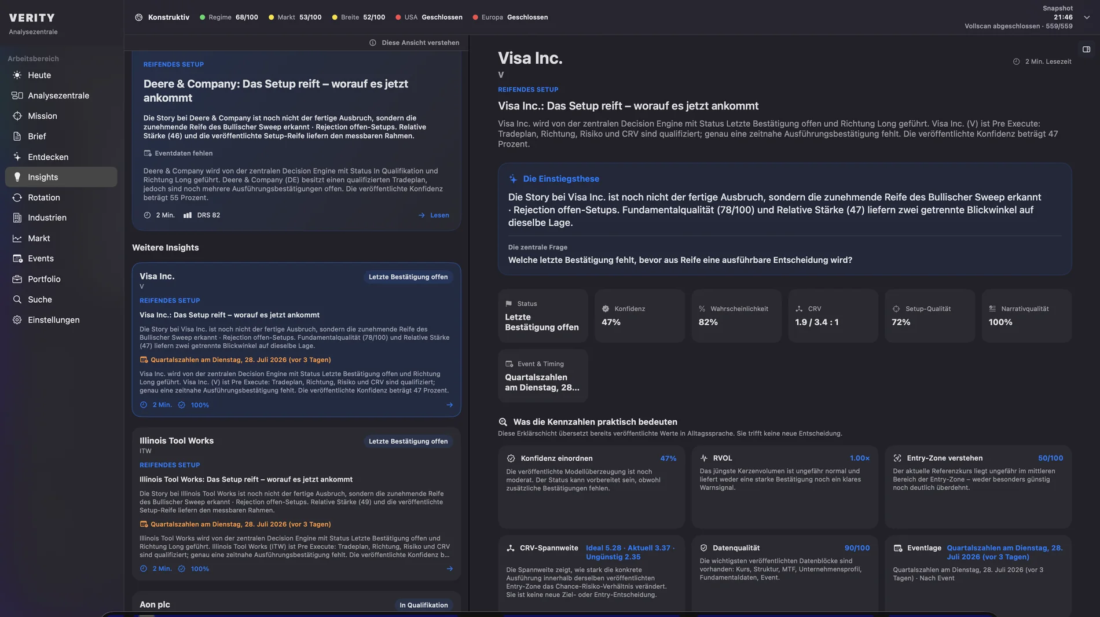Click the Datenqualität shield icon
This screenshot has height=617, width=1100.
(x=704, y=548)
